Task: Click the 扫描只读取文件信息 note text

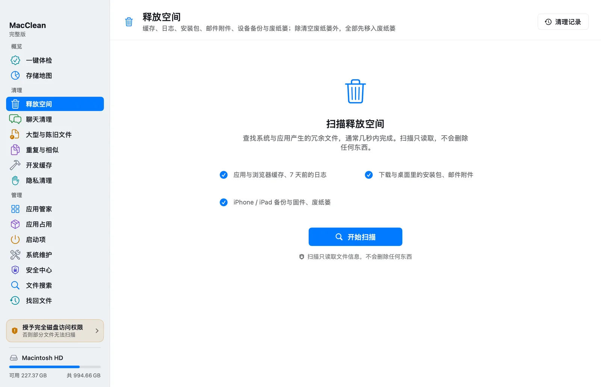Action: [359, 257]
